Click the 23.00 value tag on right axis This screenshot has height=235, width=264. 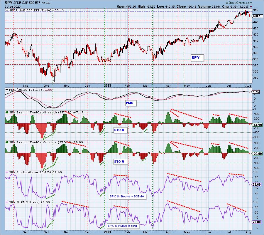(257, 222)
